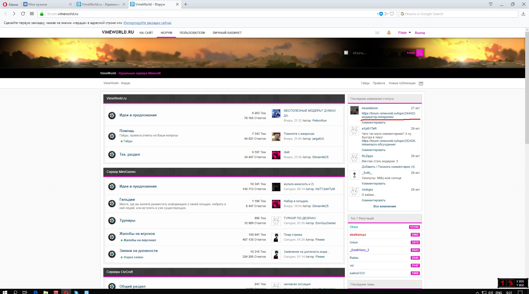The width and height of the screenshot is (529, 294).
Task: Open the volume icon in system tray
Action: 490,292
